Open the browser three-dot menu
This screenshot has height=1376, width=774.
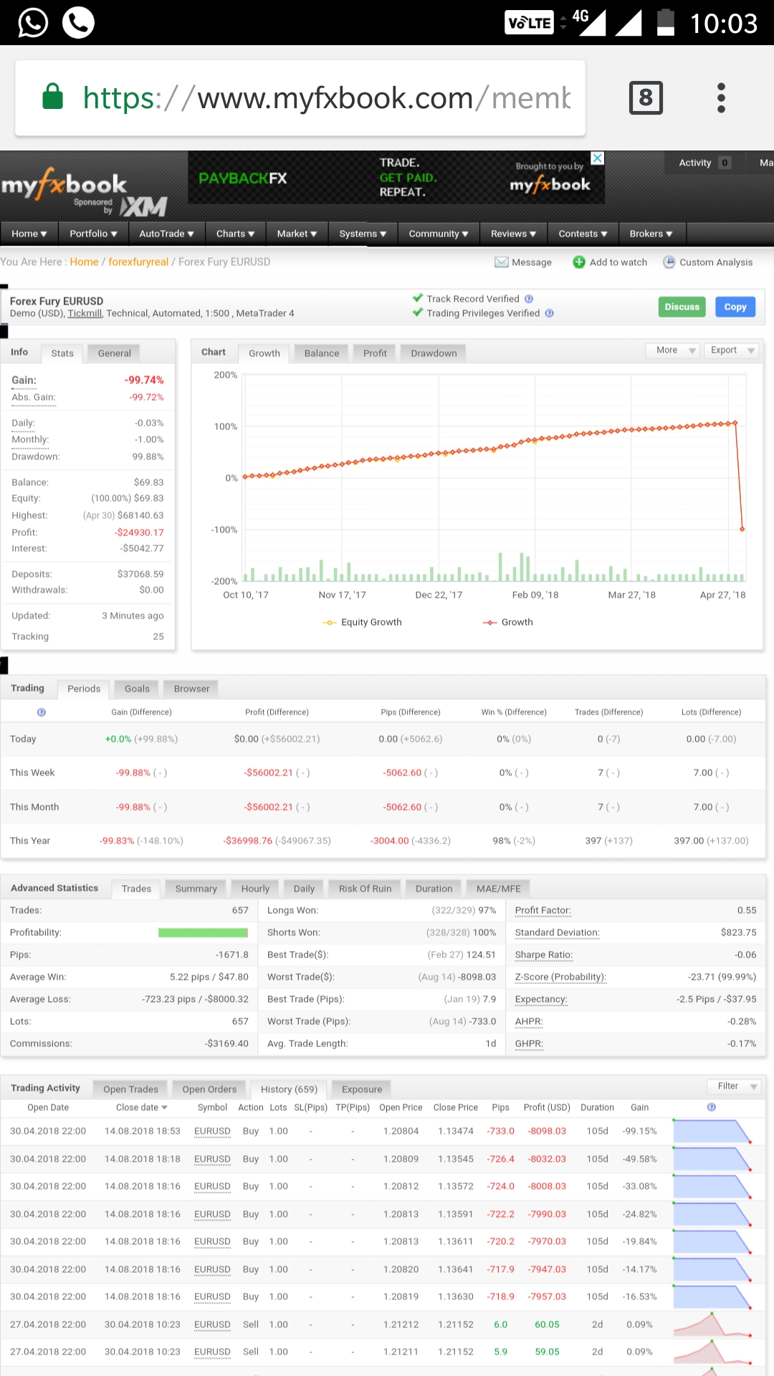coord(721,97)
